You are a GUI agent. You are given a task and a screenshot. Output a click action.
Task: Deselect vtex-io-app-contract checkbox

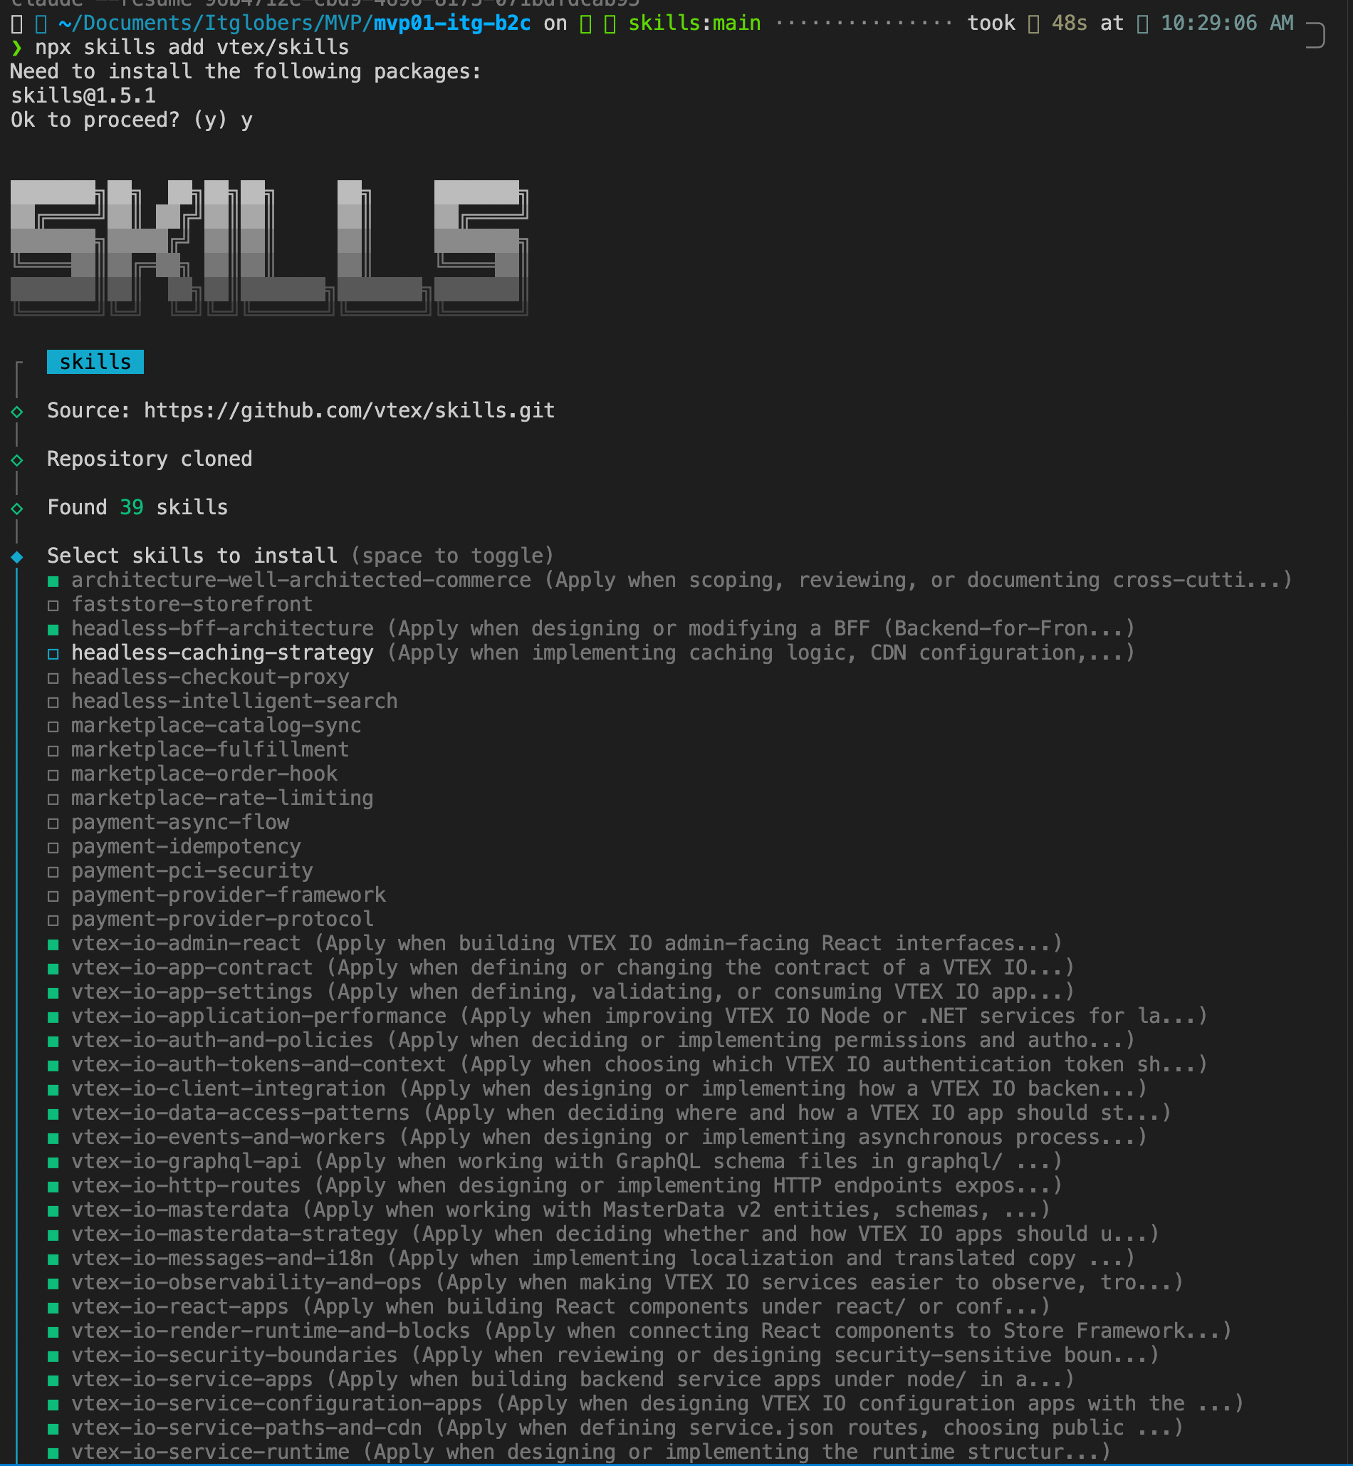[x=53, y=969]
